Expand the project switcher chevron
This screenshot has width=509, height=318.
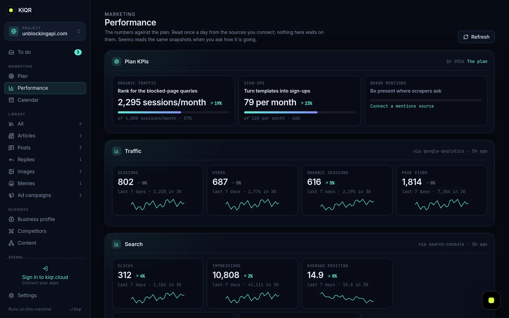(79, 31)
